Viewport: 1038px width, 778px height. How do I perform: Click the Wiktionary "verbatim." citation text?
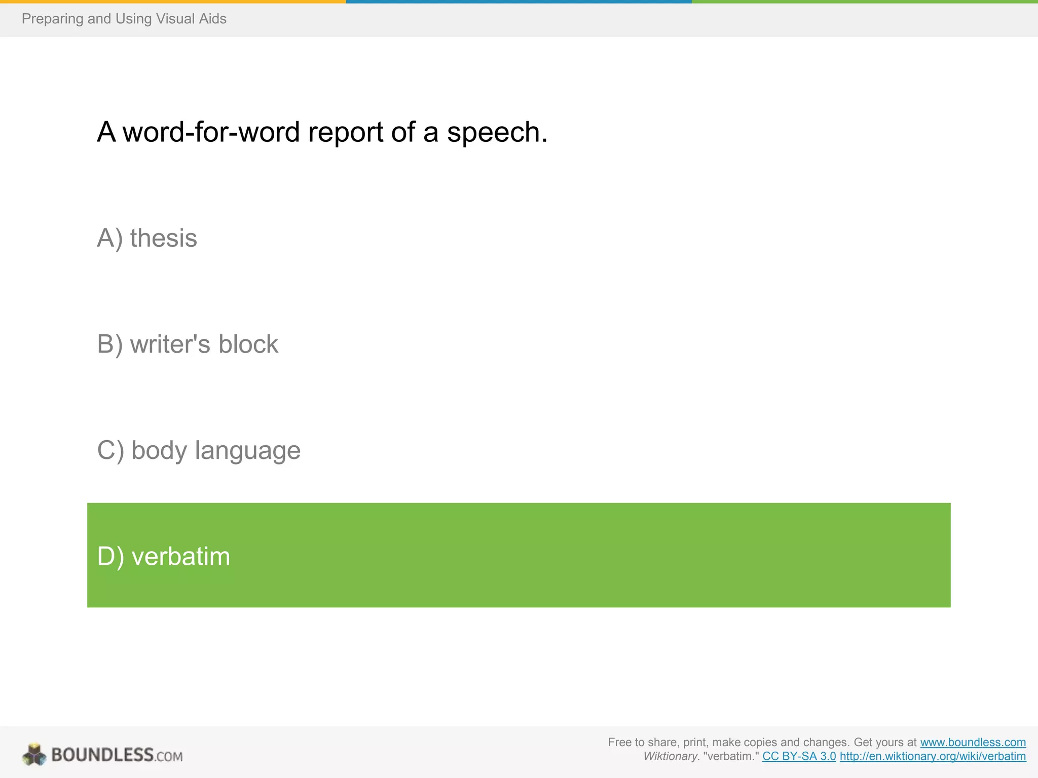[x=701, y=756]
